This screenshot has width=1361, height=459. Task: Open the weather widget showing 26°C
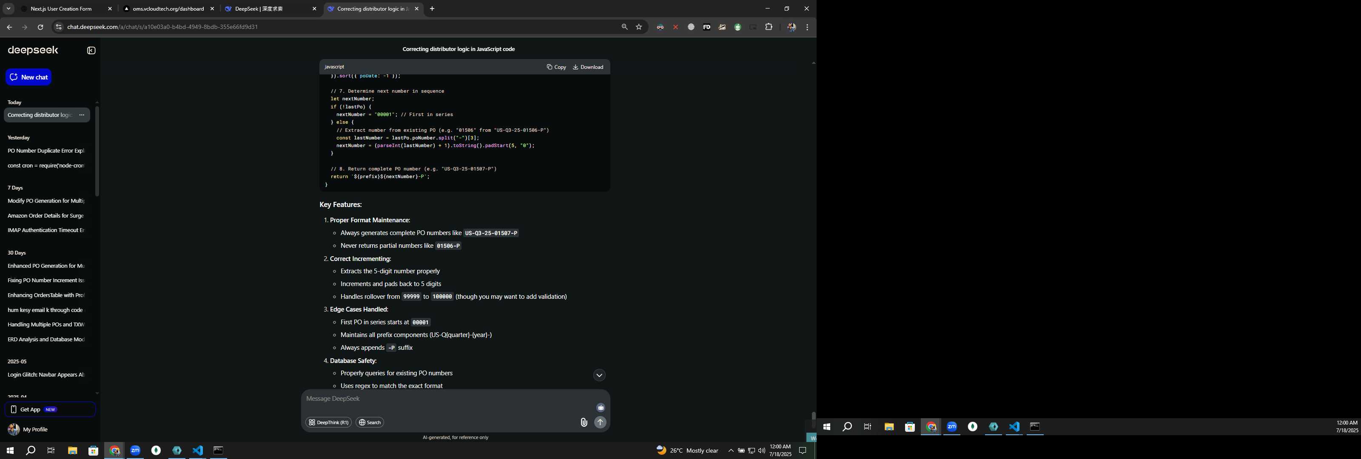click(x=687, y=450)
